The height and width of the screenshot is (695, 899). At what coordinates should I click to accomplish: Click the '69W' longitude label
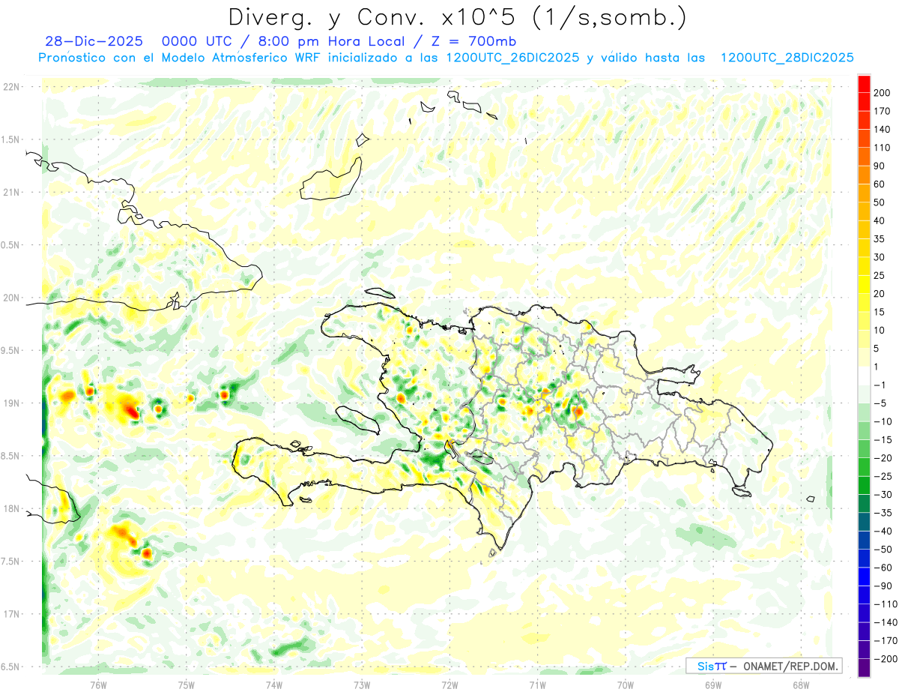point(713,684)
